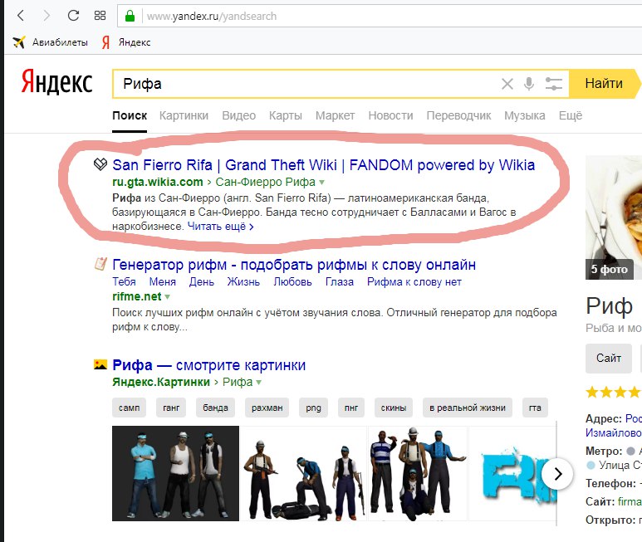Screen dimensions: 642x542
Task: Open the Тебя rhyme quick link
Action: coord(124,282)
